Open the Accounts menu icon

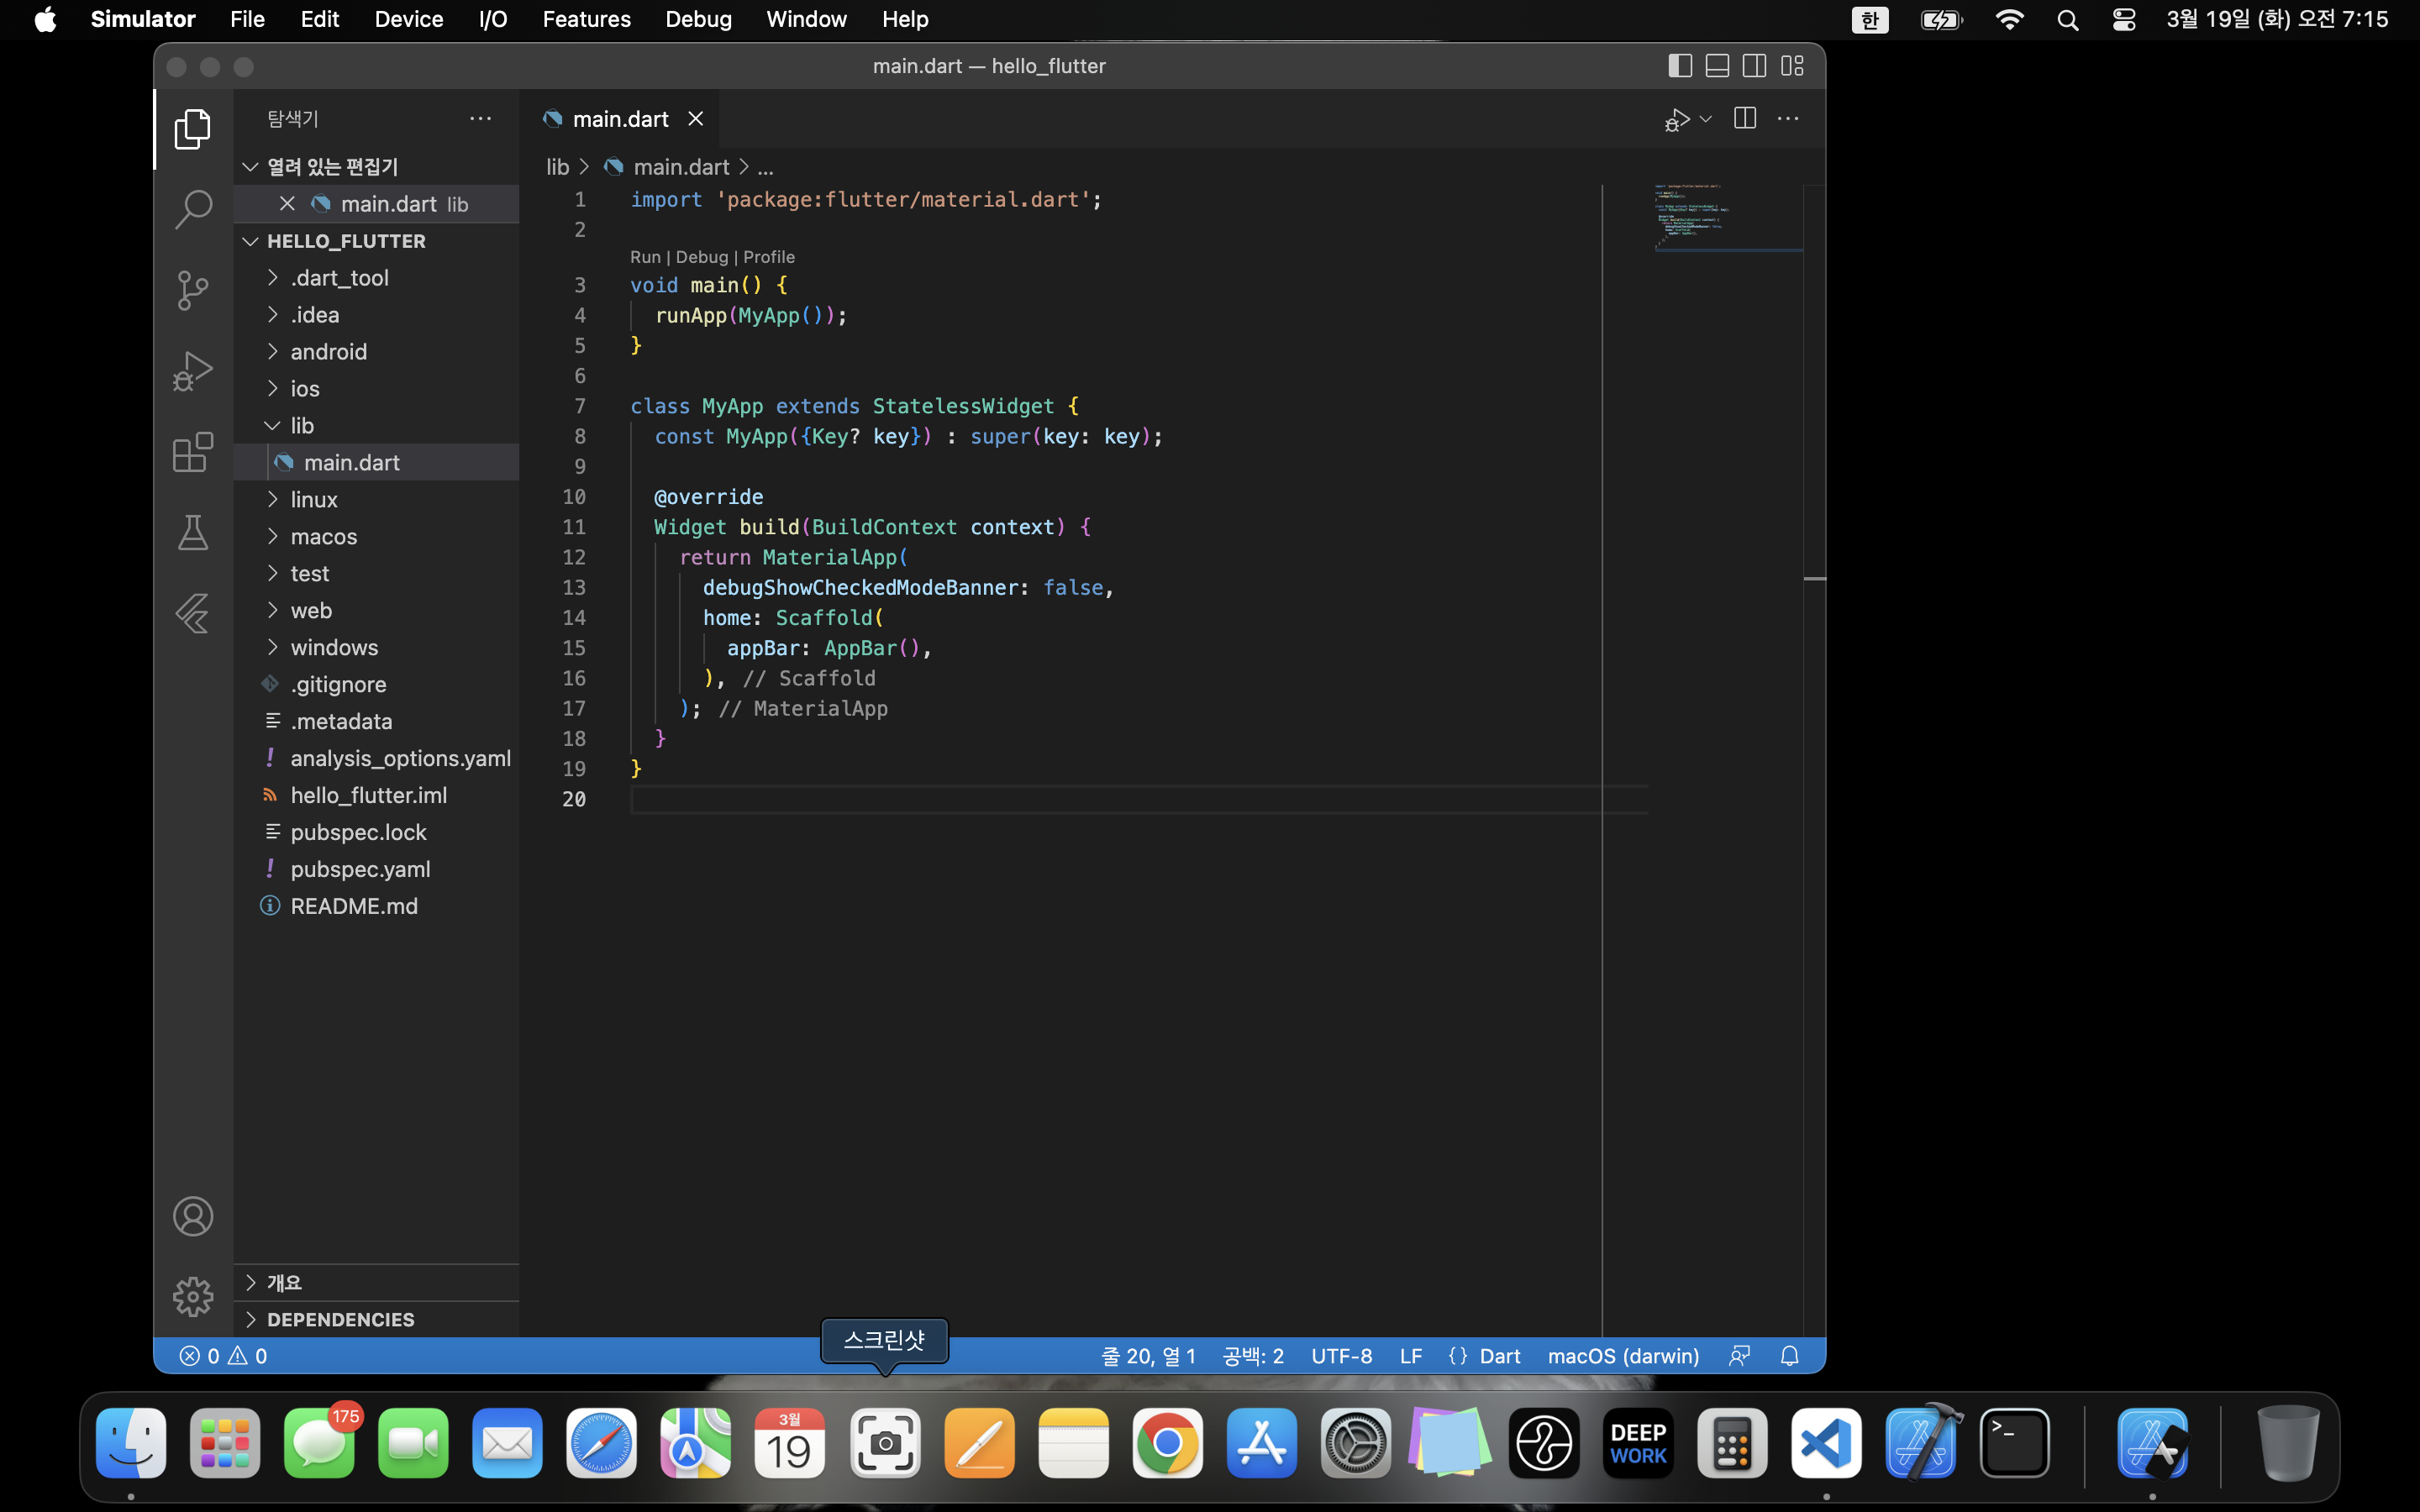pos(192,1216)
